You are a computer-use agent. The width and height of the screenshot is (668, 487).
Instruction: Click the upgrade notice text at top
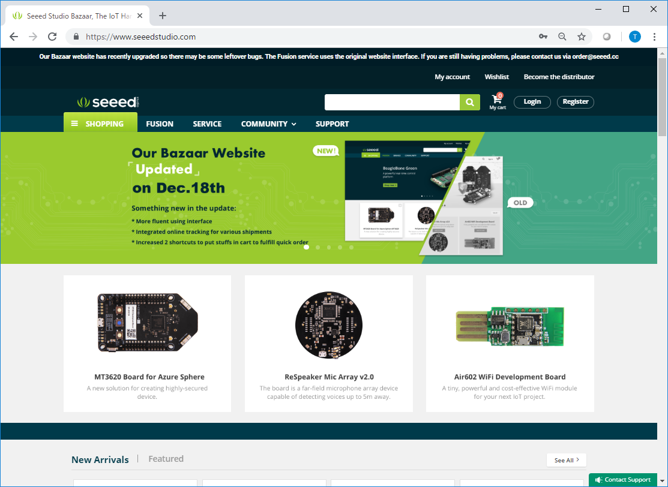329,56
